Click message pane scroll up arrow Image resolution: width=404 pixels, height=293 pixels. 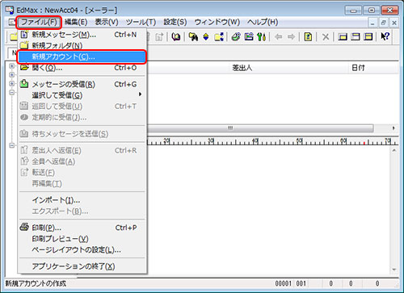394,151
